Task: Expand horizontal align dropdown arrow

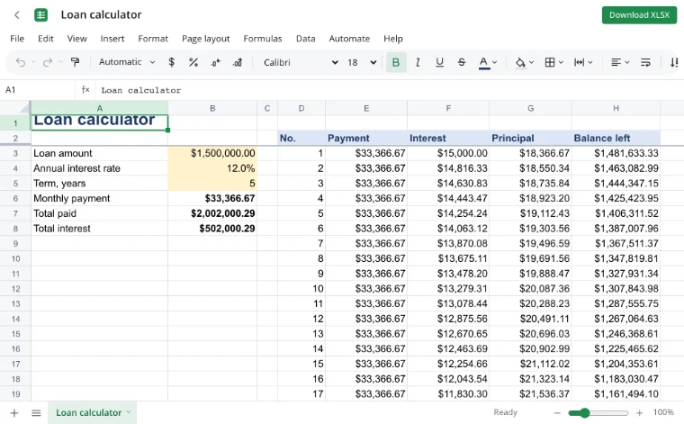Action: 627,62
